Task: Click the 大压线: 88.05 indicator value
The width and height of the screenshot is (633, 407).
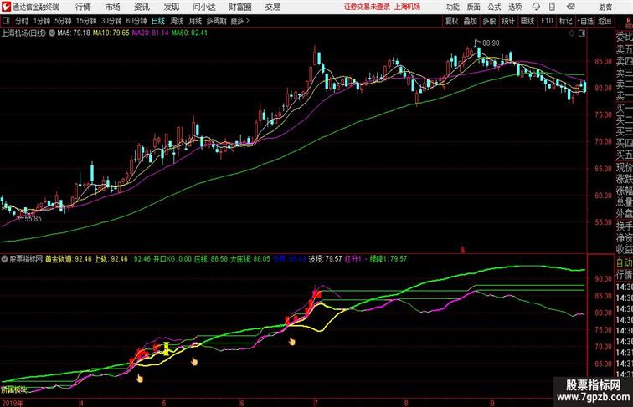Action: point(250,259)
